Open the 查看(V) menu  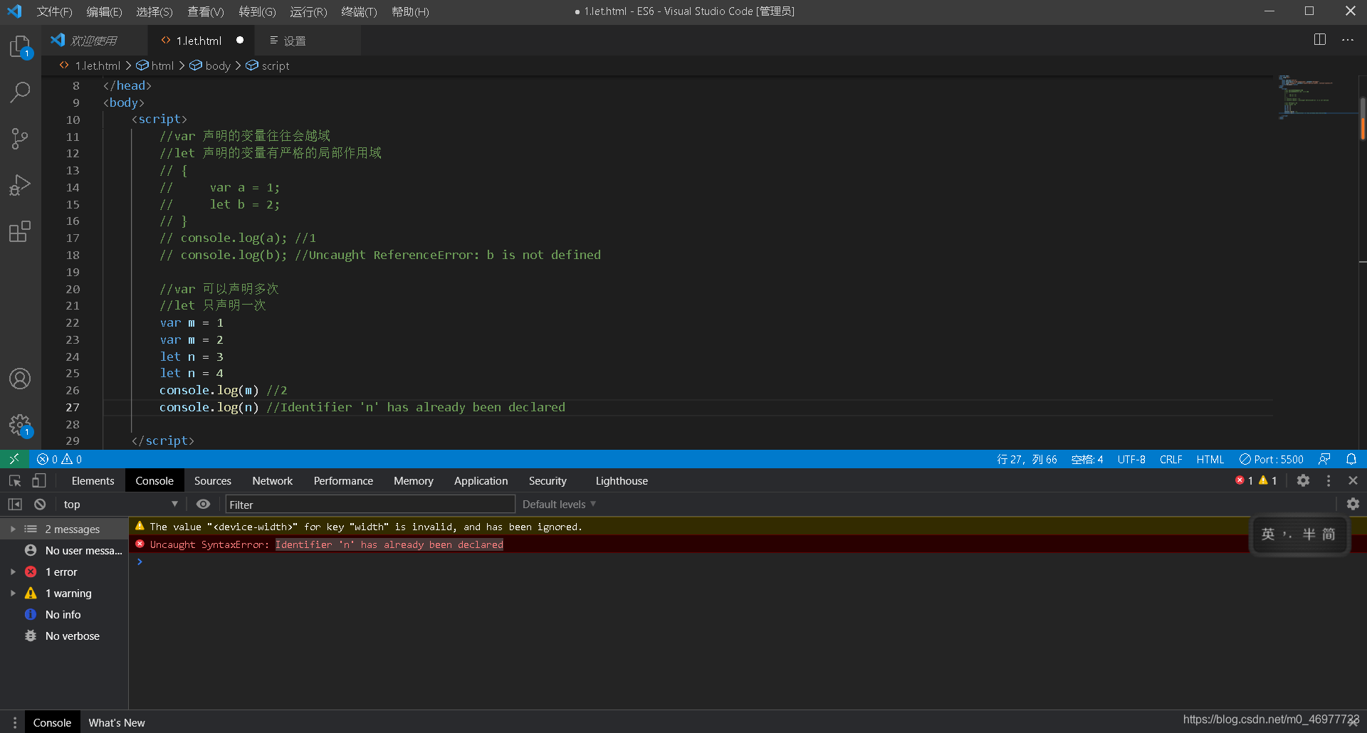[x=206, y=11]
